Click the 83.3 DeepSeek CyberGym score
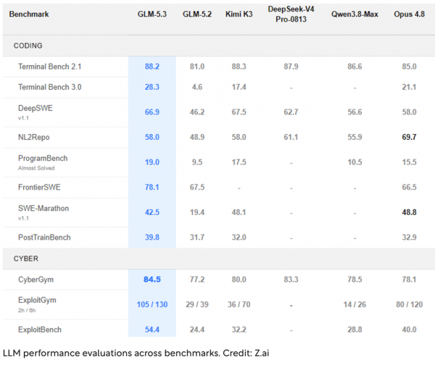Screen dimensions: 435x365 (x=291, y=280)
